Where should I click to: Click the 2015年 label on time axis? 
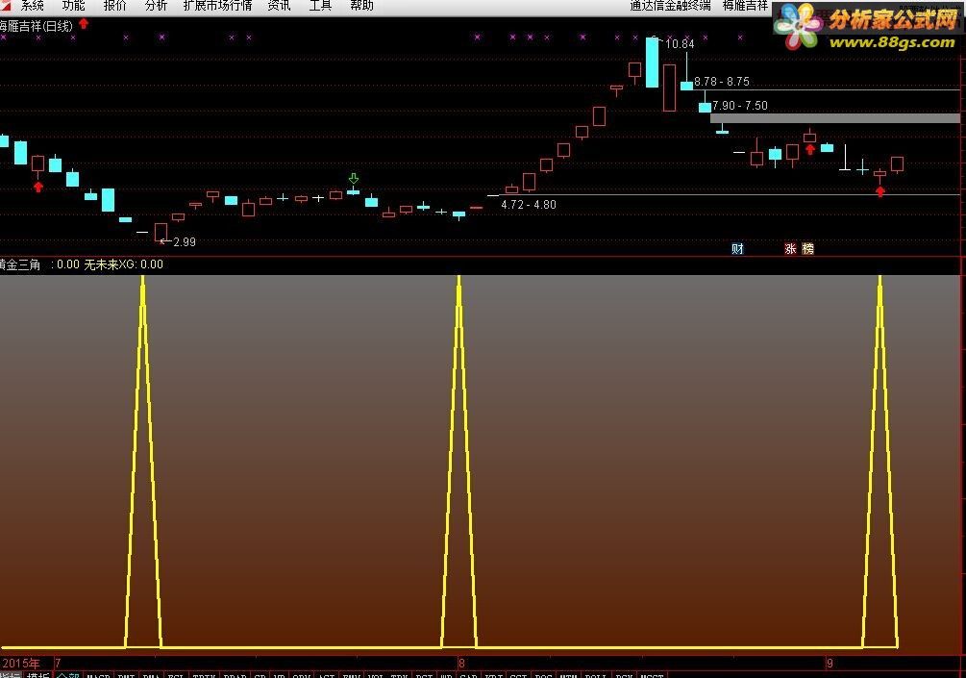point(21,664)
